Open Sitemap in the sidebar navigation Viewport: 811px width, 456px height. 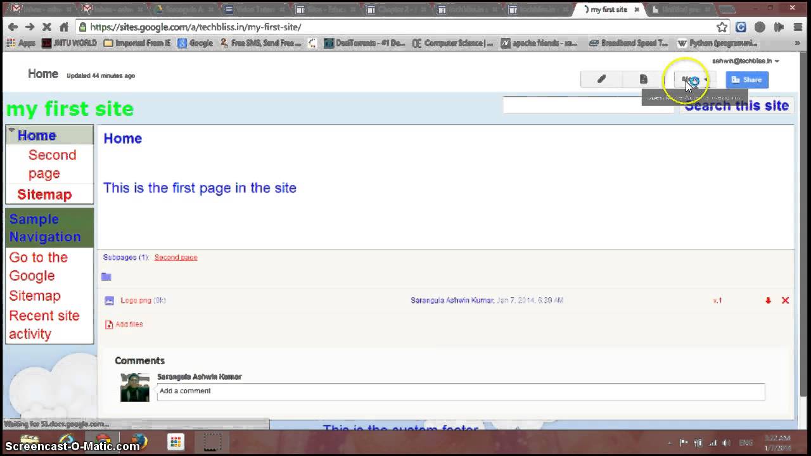(x=44, y=194)
